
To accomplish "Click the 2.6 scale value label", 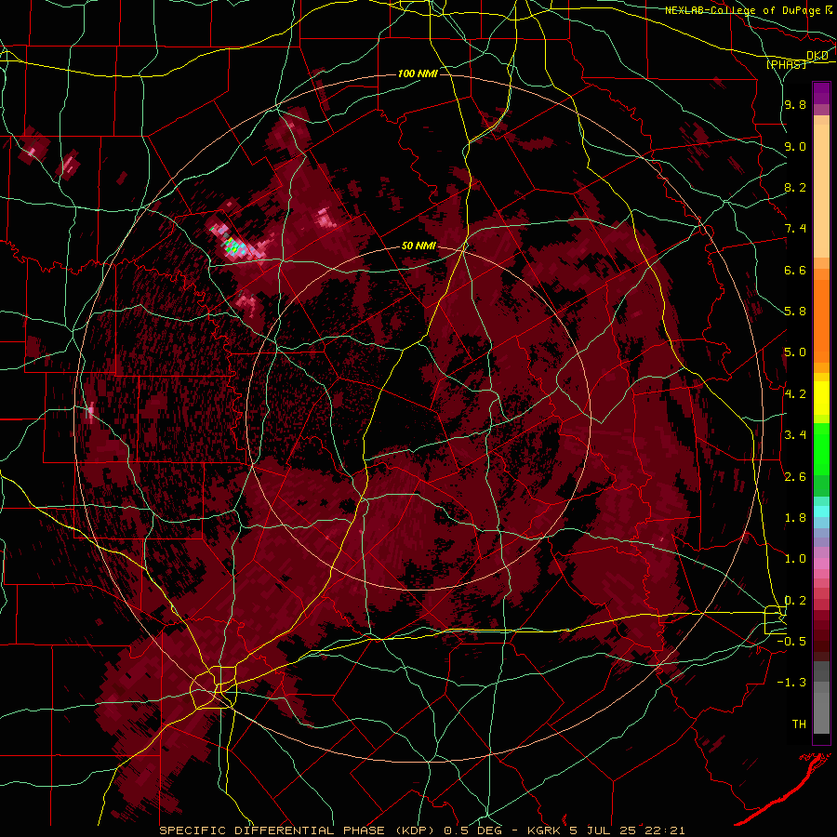I will (795, 476).
